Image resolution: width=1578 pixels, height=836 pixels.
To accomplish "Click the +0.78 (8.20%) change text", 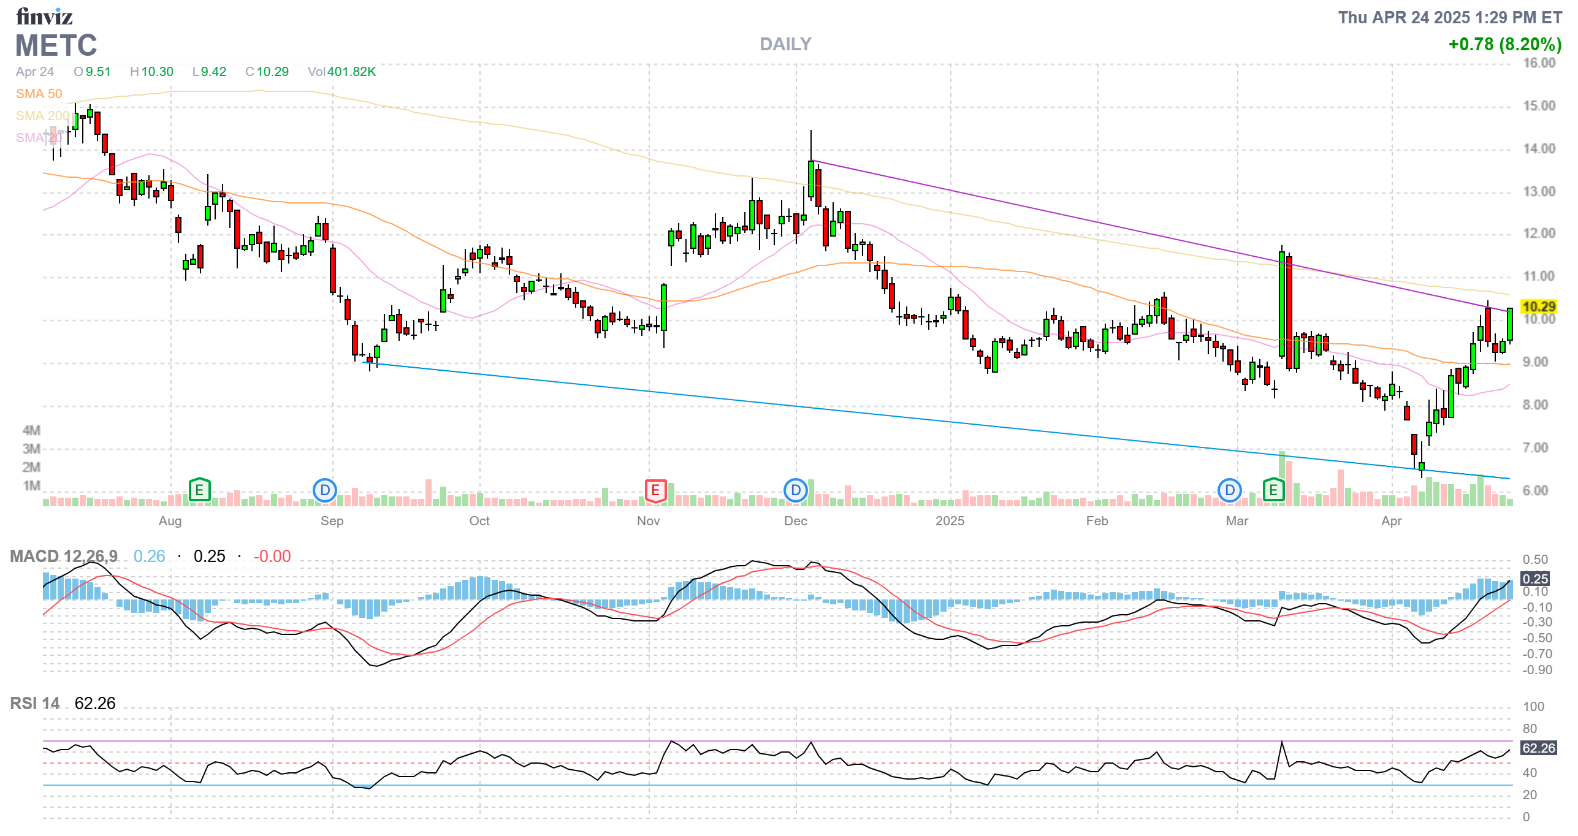I will coord(1504,44).
